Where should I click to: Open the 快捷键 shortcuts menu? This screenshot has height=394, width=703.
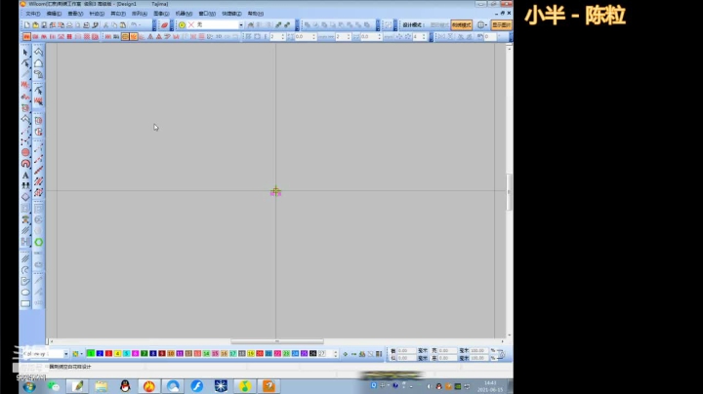click(231, 14)
